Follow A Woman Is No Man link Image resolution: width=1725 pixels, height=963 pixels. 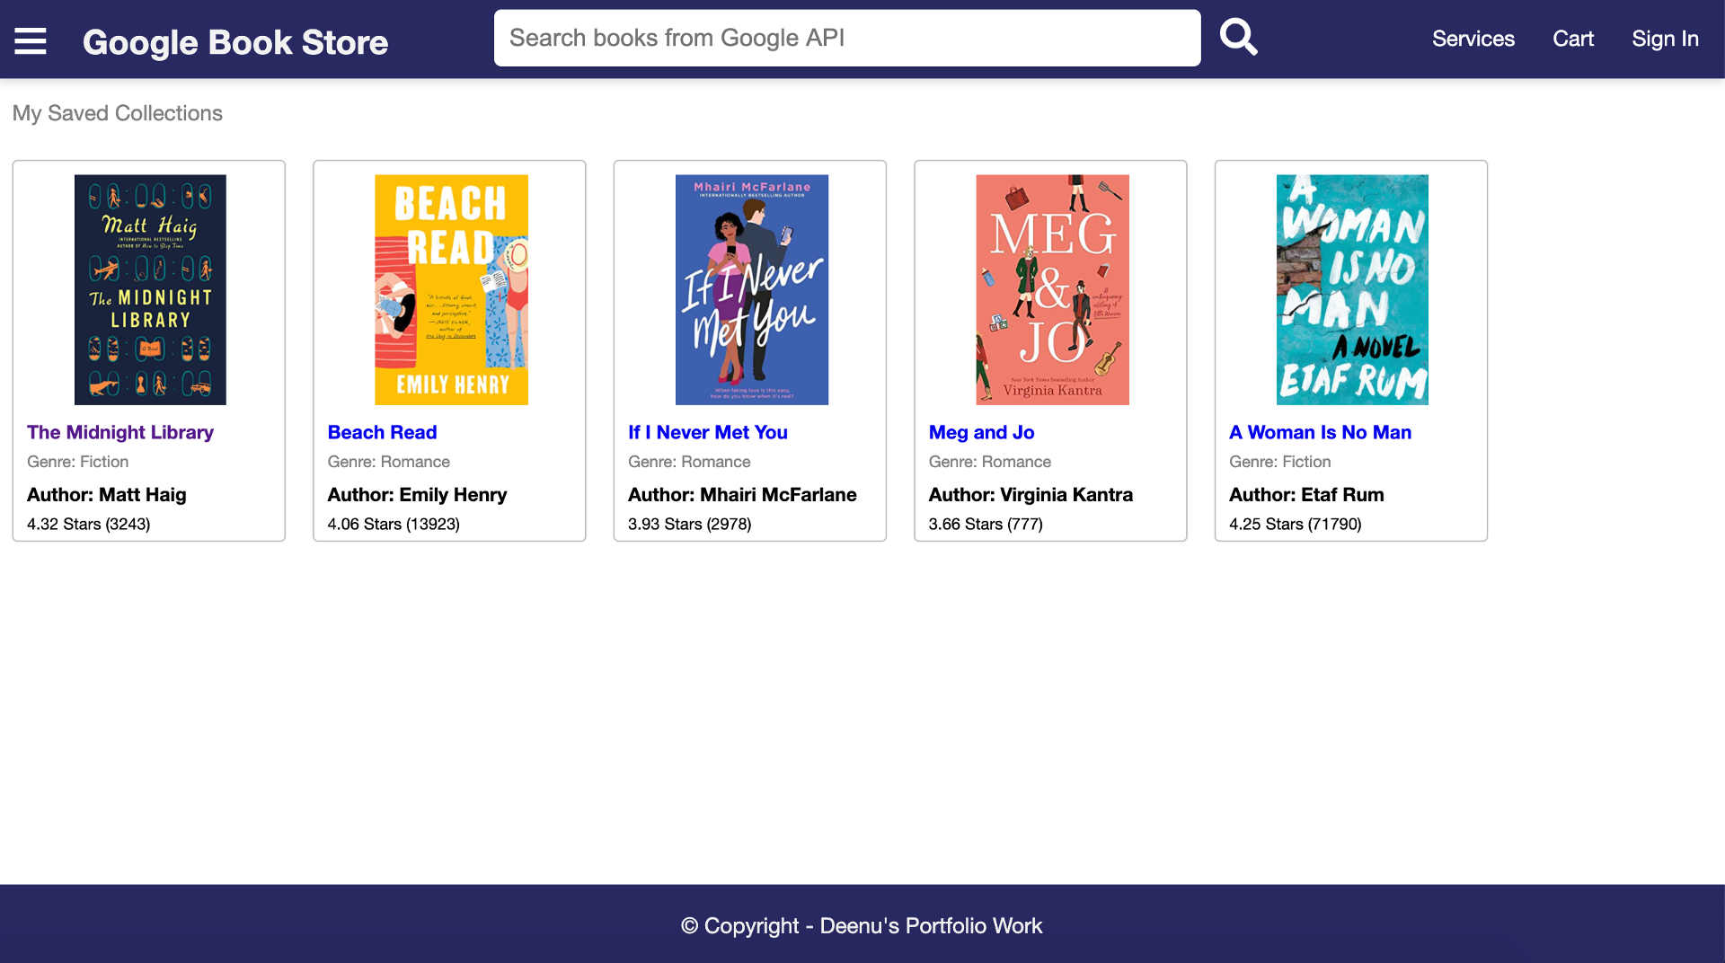[x=1320, y=432]
